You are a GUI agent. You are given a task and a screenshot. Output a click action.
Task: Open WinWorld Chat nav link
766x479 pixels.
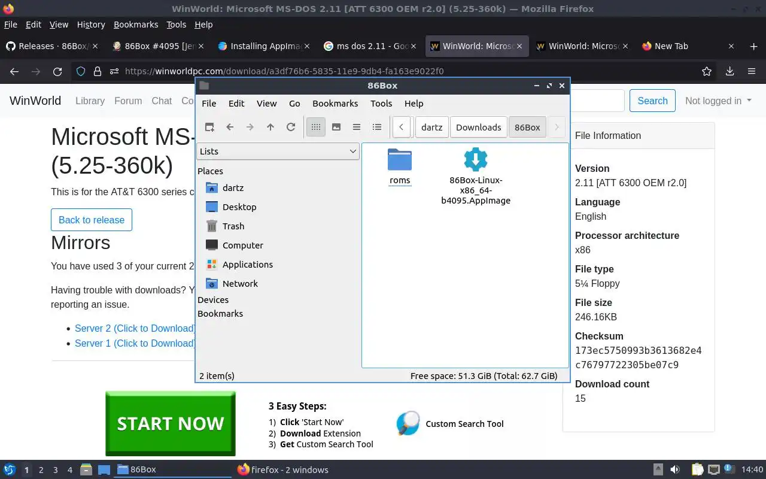162,101
